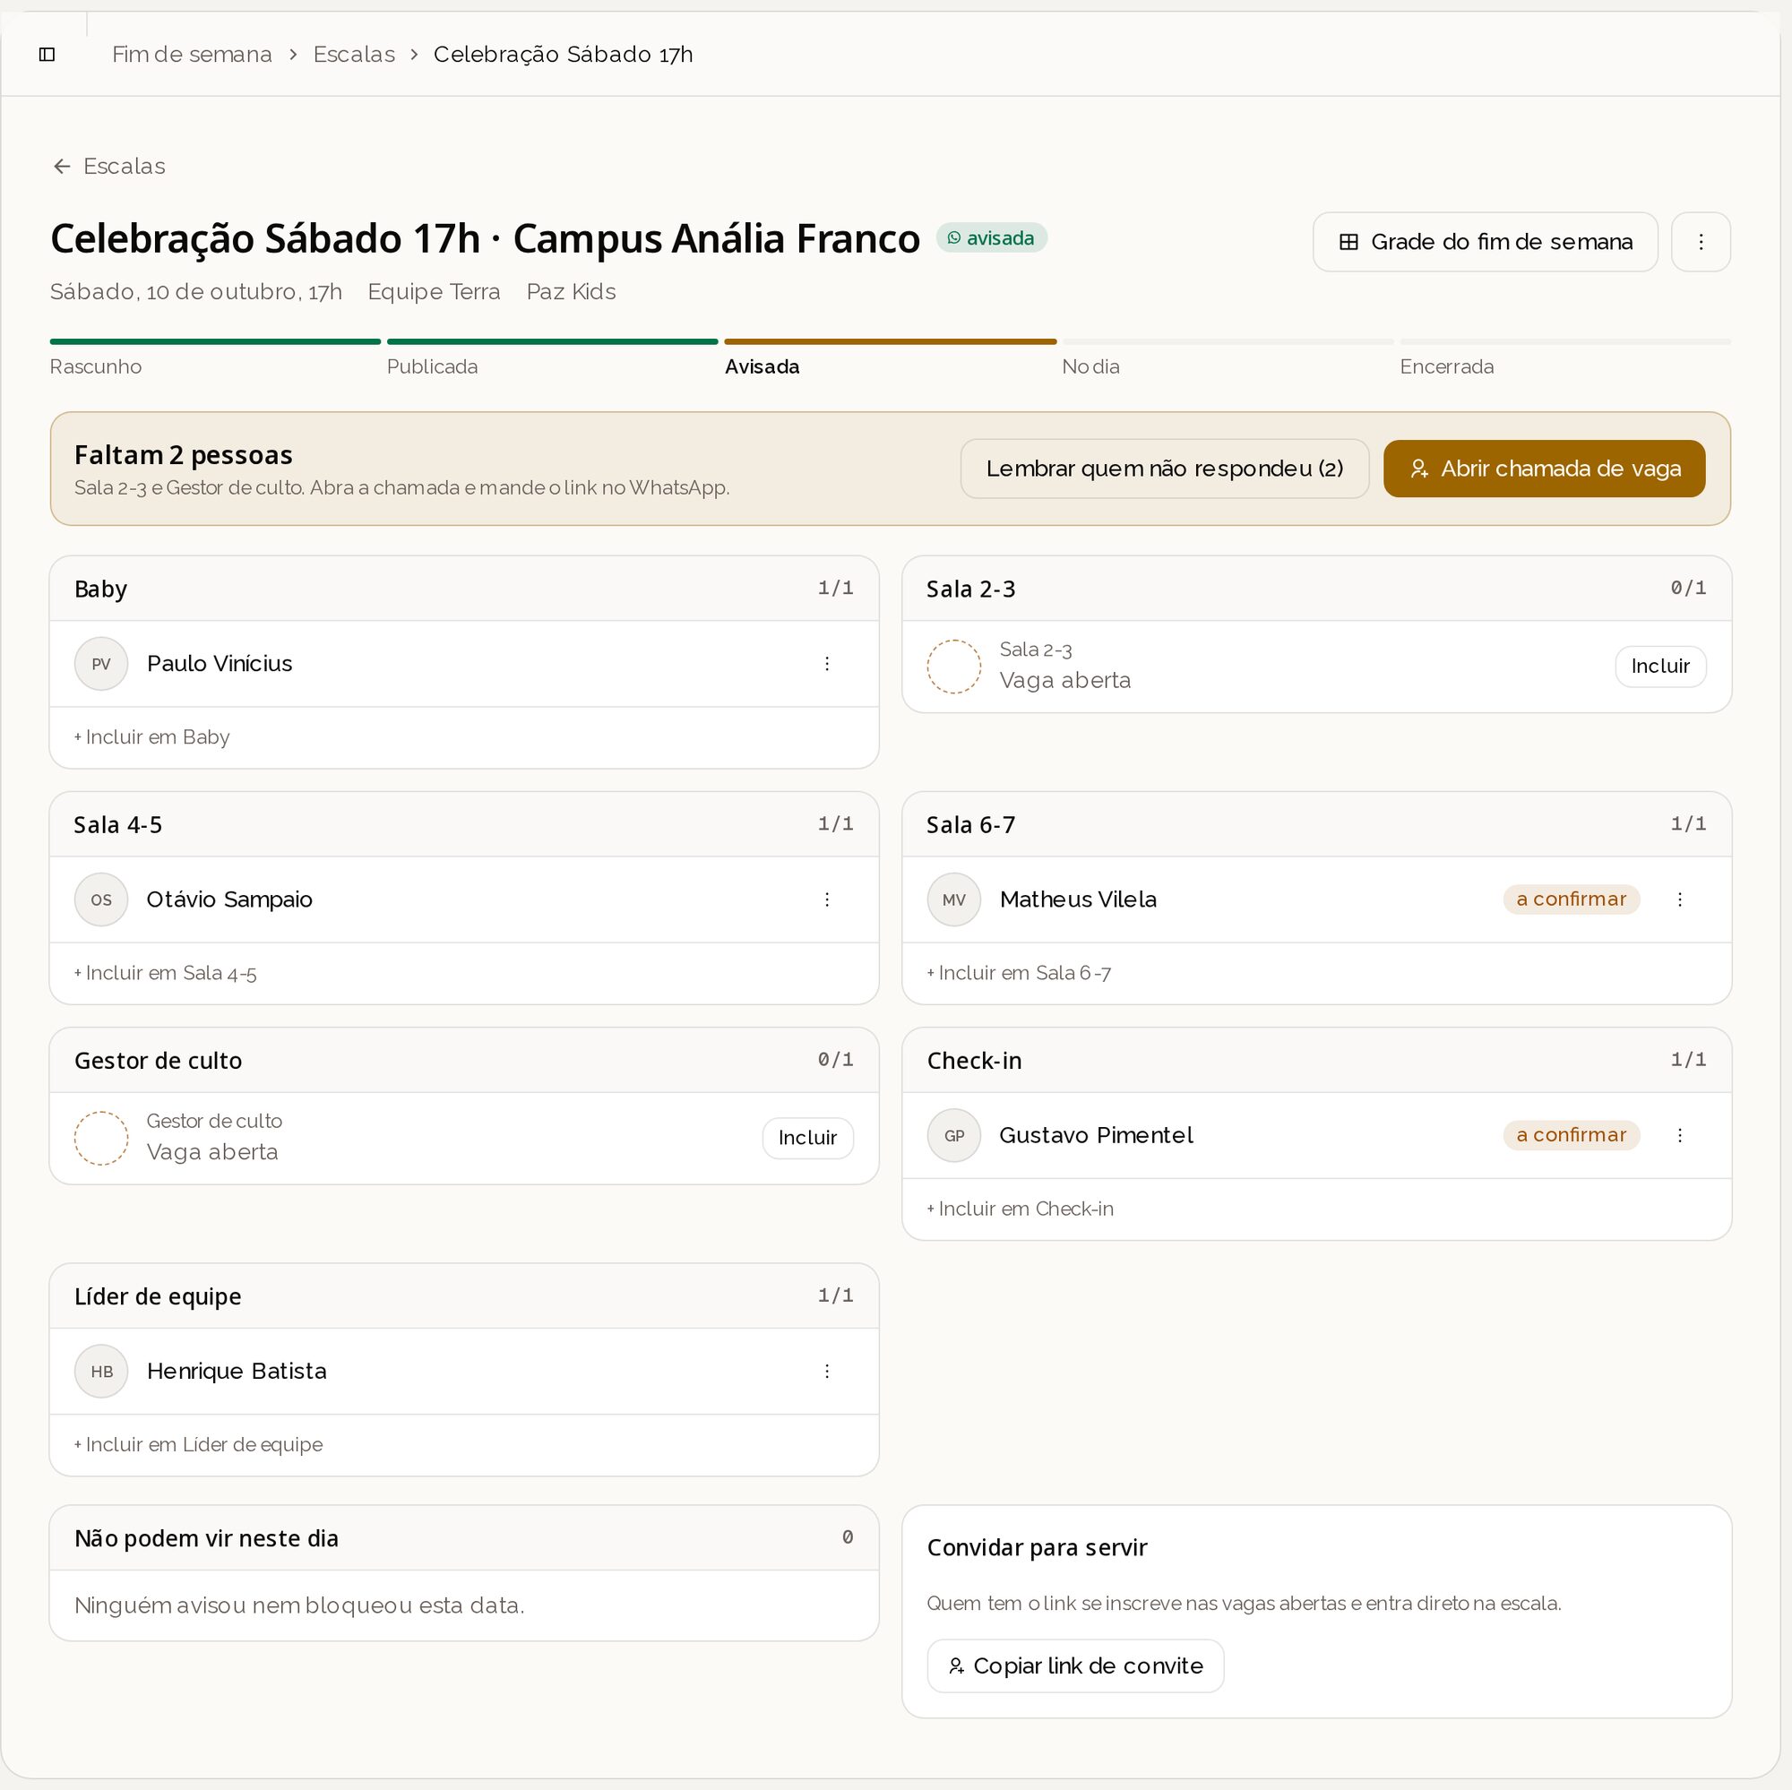
Task: Click the Celebração Sábado 17h breadcrumb
Action: click(563, 55)
